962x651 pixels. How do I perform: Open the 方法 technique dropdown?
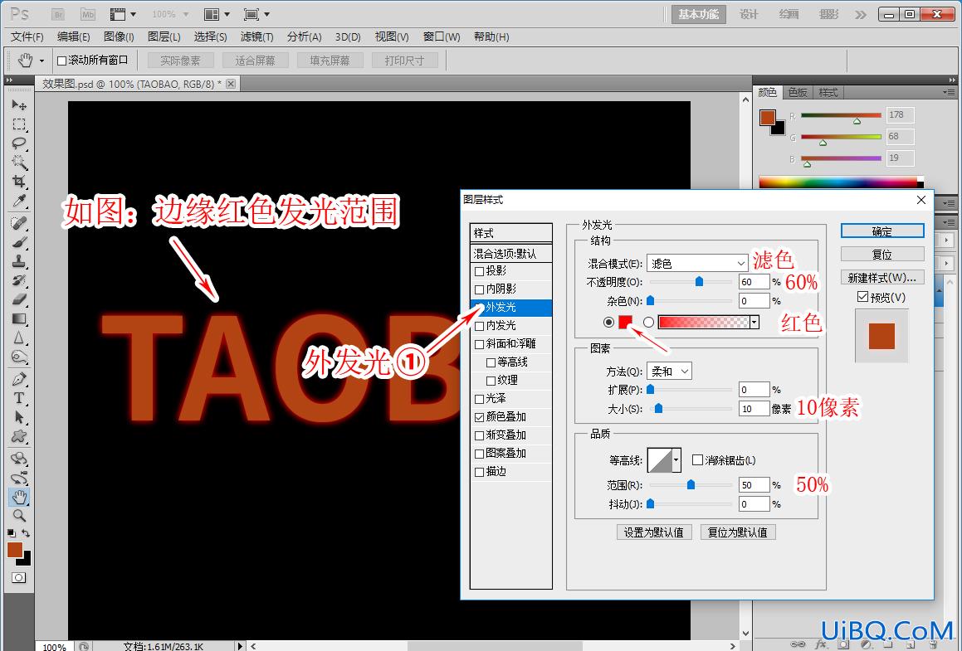point(669,372)
